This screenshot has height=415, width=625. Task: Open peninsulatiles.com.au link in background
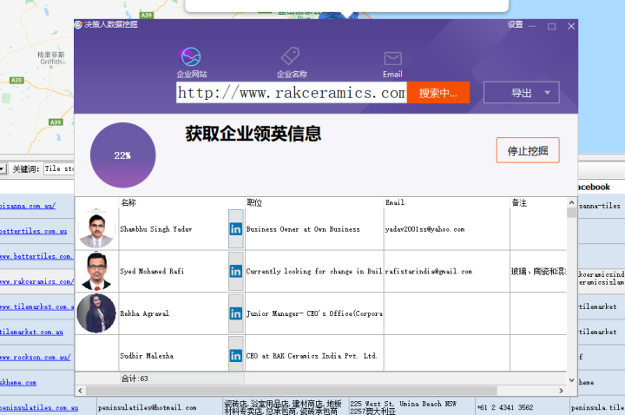coord(39,407)
